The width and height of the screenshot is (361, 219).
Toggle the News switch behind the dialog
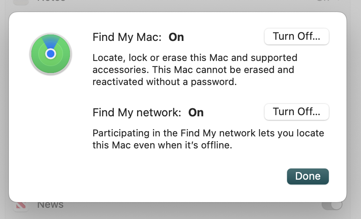[x=332, y=205]
